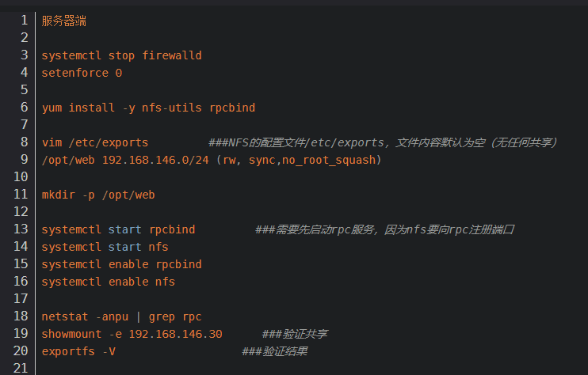Click the comment about rpc注册端口
The height and width of the screenshot is (375, 588).
[x=385, y=229]
